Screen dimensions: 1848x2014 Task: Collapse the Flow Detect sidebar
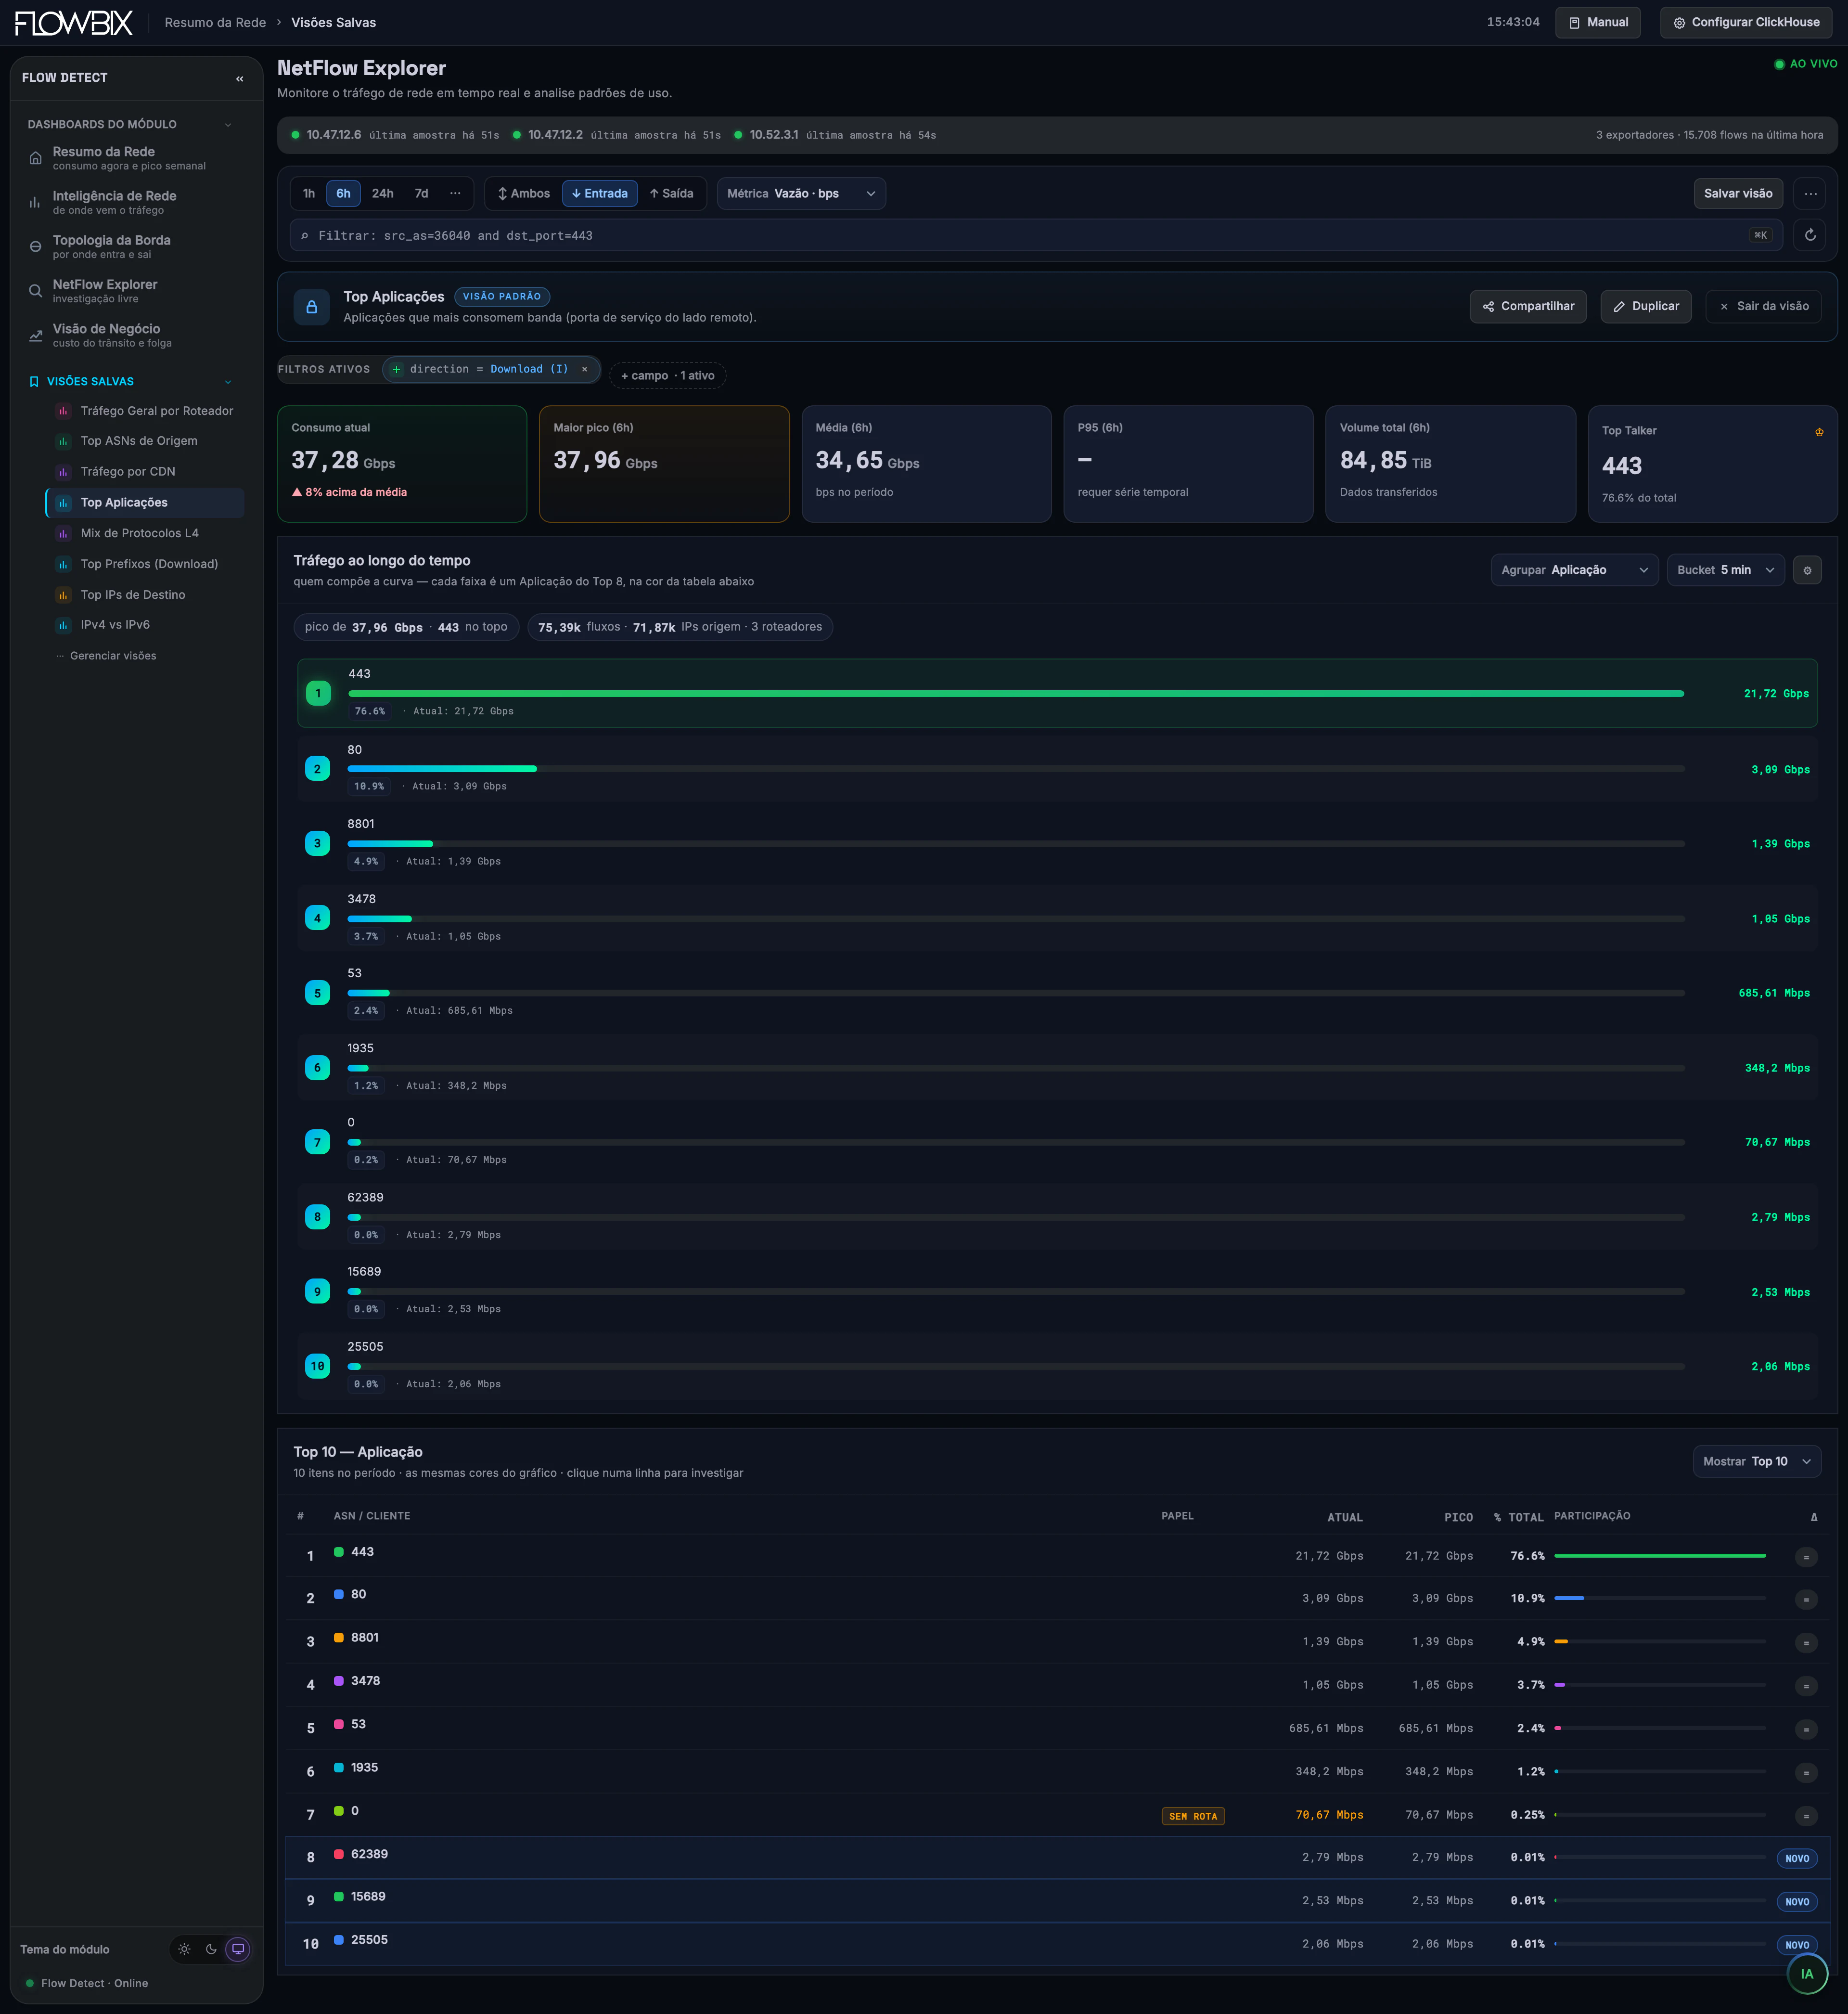(x=239, y=78)
